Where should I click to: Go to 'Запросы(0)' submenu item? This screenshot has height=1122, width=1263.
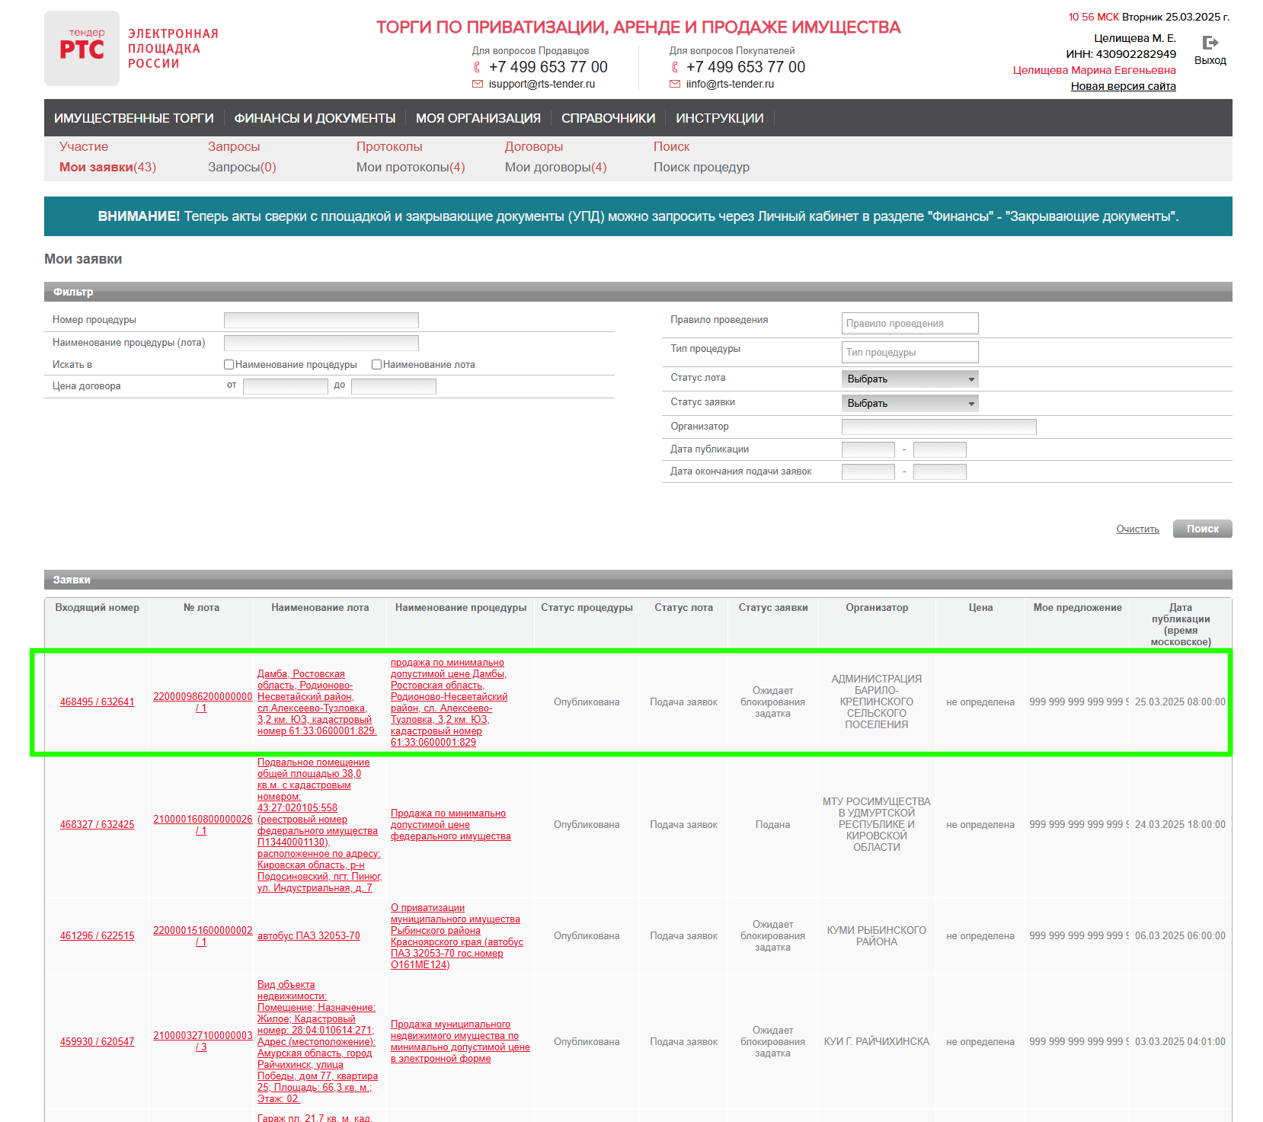pyautogui.click(x=242, y=167)
